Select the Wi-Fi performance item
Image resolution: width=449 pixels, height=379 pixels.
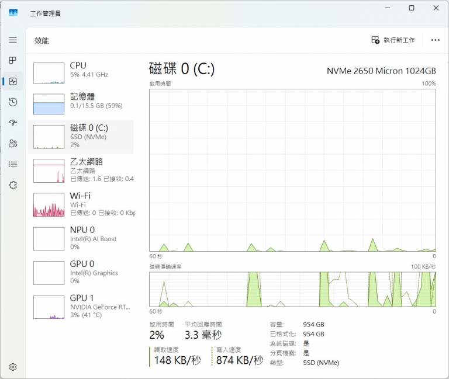[81, 204]
